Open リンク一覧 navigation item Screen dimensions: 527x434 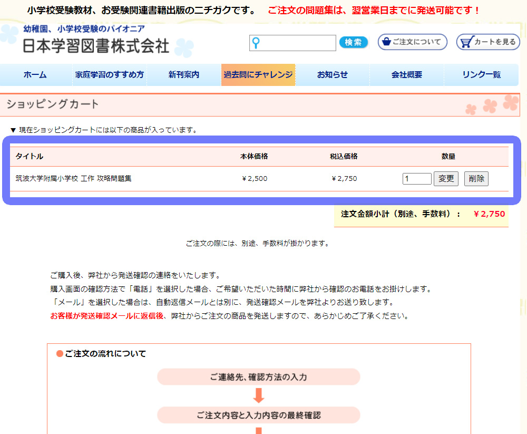coord(481,75)
